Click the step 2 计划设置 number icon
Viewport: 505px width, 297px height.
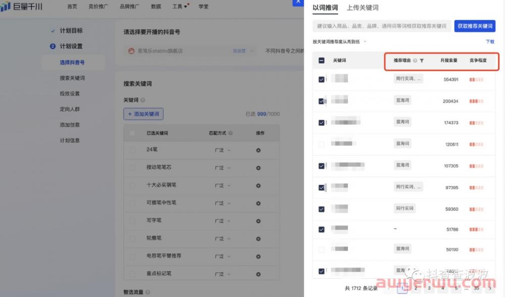pyautogui.click(x=53, y=46)
